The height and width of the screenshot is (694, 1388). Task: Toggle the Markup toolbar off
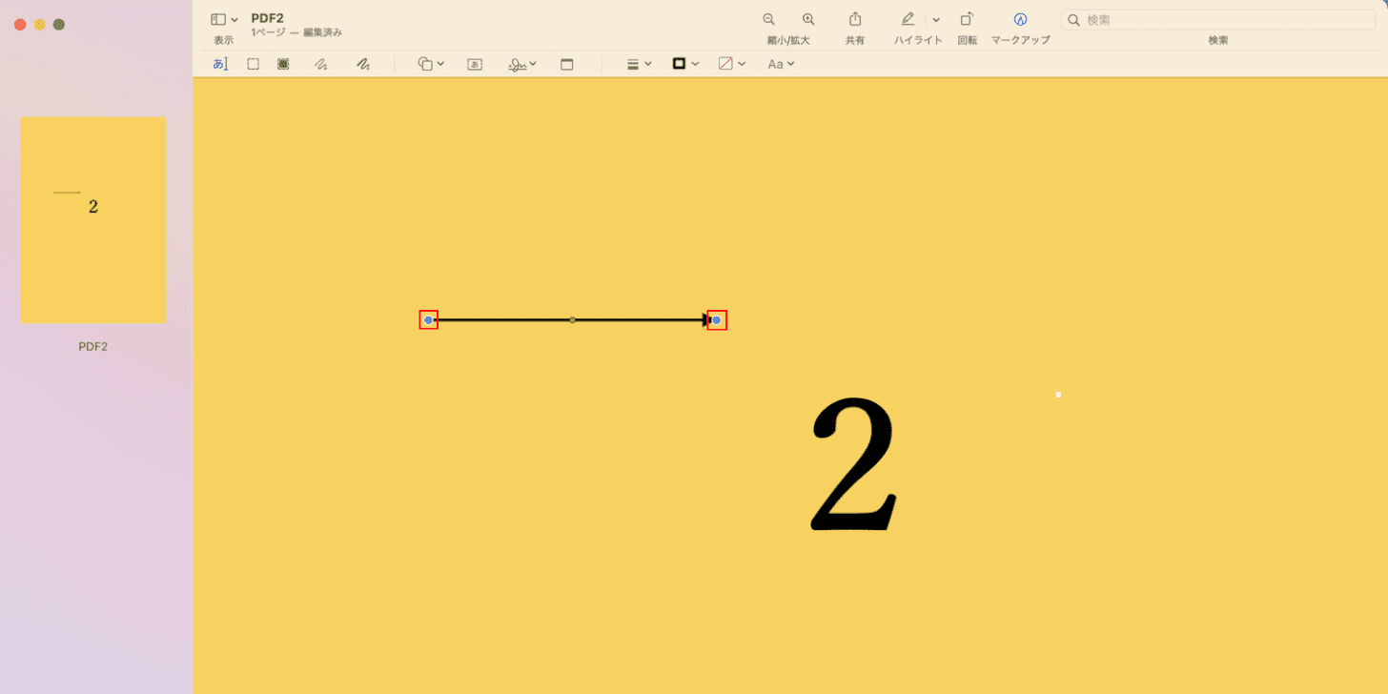[x=1020, y=19]
